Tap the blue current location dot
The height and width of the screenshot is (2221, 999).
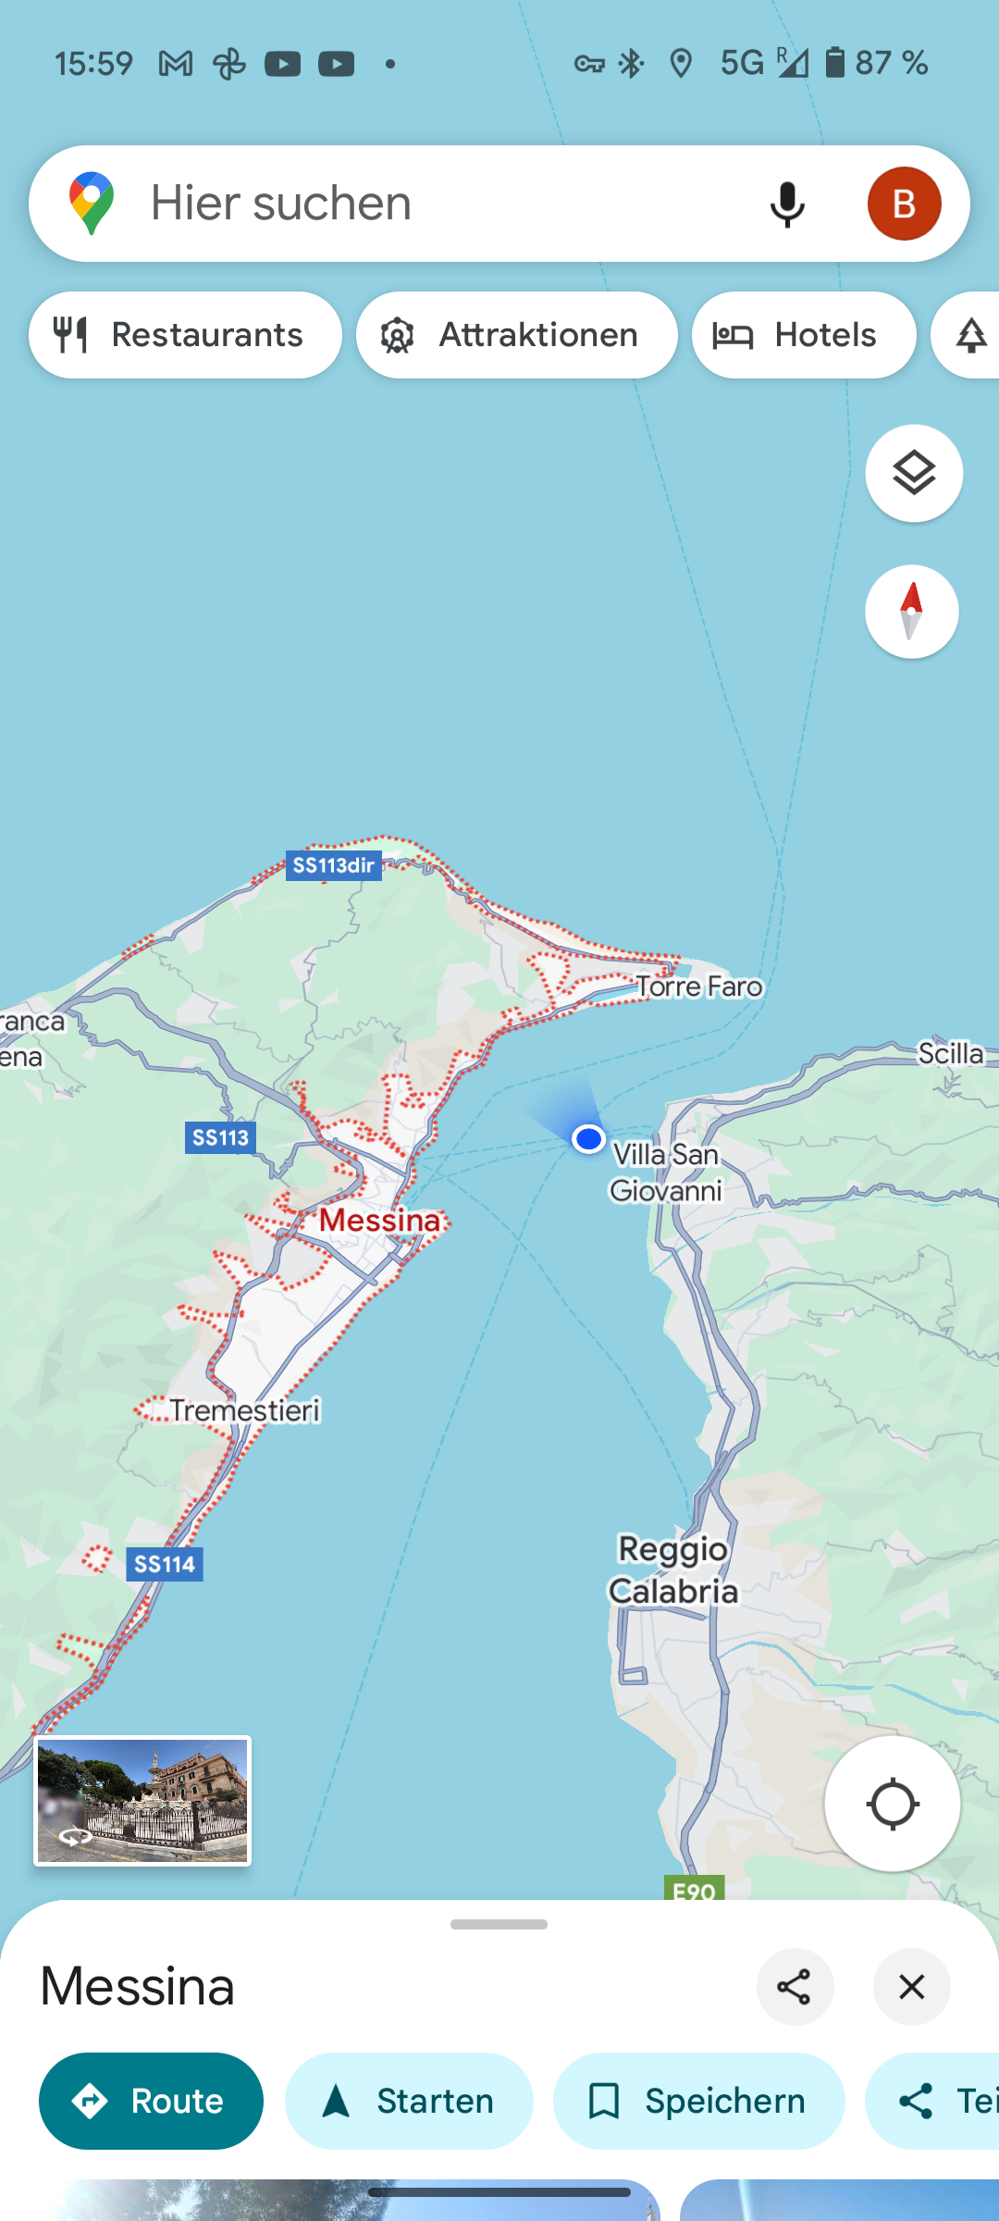pos(588,1138)
